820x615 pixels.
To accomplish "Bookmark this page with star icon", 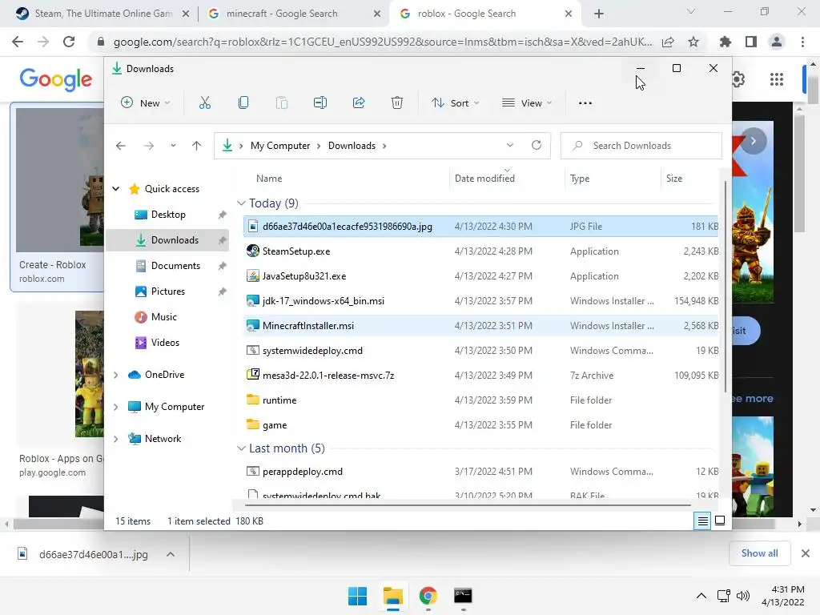I will [693, 42].
